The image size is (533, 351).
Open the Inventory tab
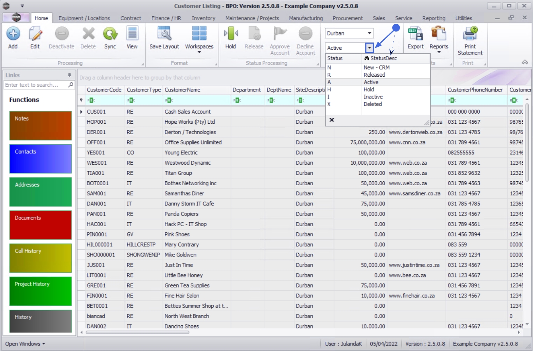click(x=203, y=18)
